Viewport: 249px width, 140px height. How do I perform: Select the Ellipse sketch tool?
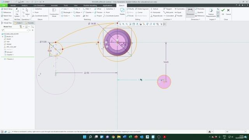pos(77,12)
